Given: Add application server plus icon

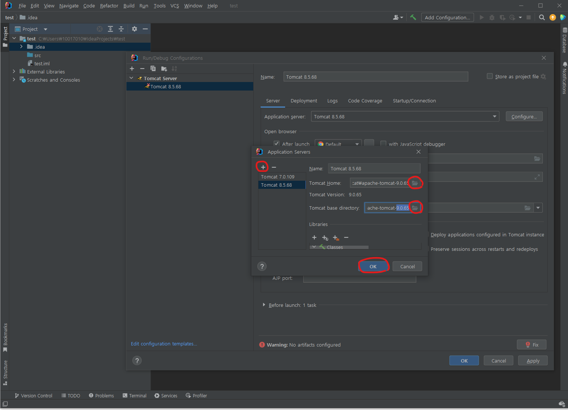Looking at the screenshot, I should pyautogui.click(x=263, y=167).
